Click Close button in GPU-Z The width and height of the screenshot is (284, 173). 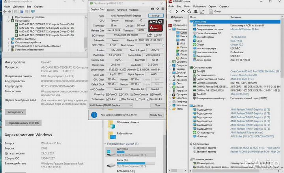pyautogui.click(x=157, y=105)
